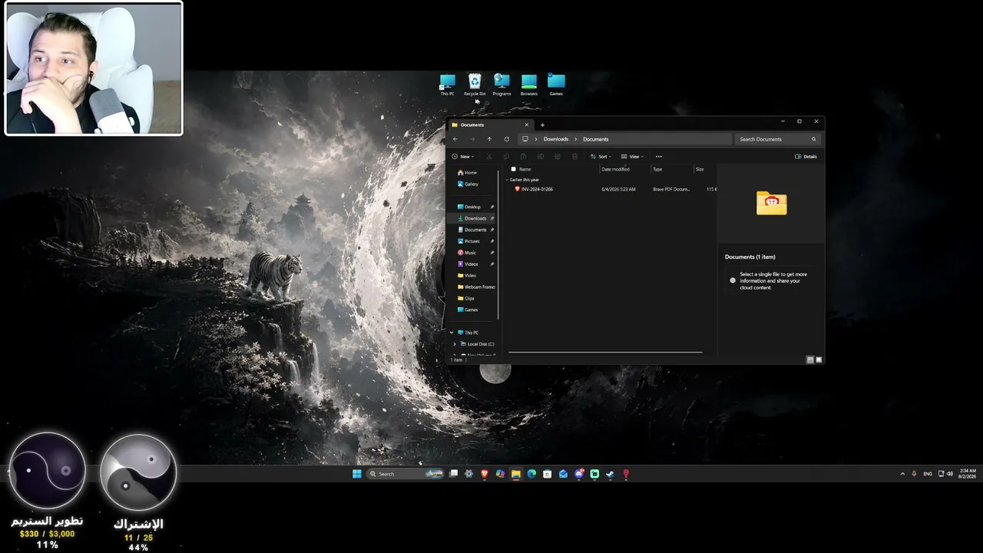Open the View dropdown
The image size is (983, 553).
pyautogui.click(x=632, y=157)
